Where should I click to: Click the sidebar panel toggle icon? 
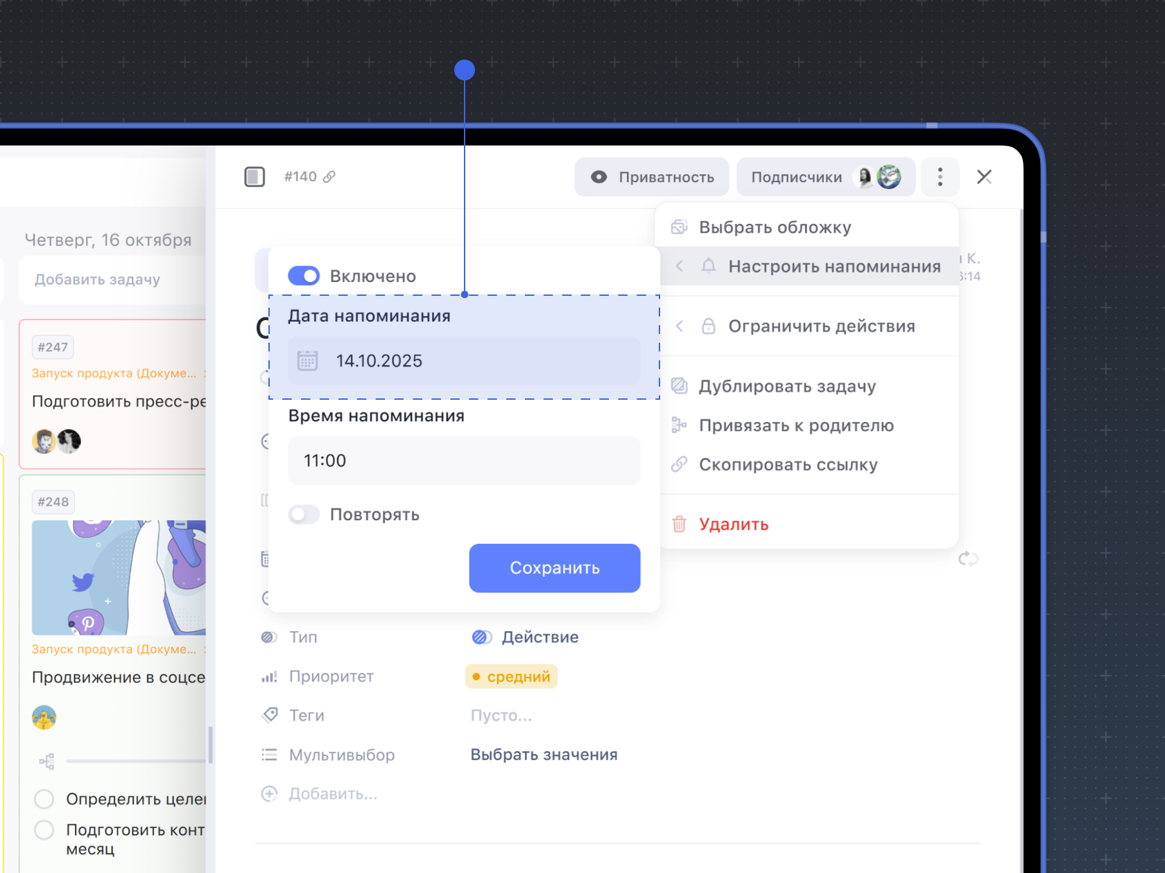254,177
